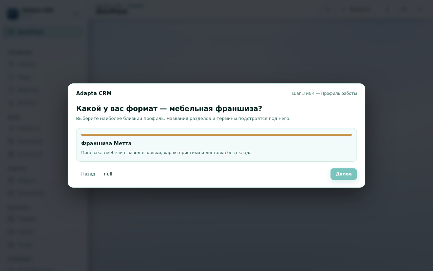
Task: Click the null text beside Назад
Action: [108, 174]
